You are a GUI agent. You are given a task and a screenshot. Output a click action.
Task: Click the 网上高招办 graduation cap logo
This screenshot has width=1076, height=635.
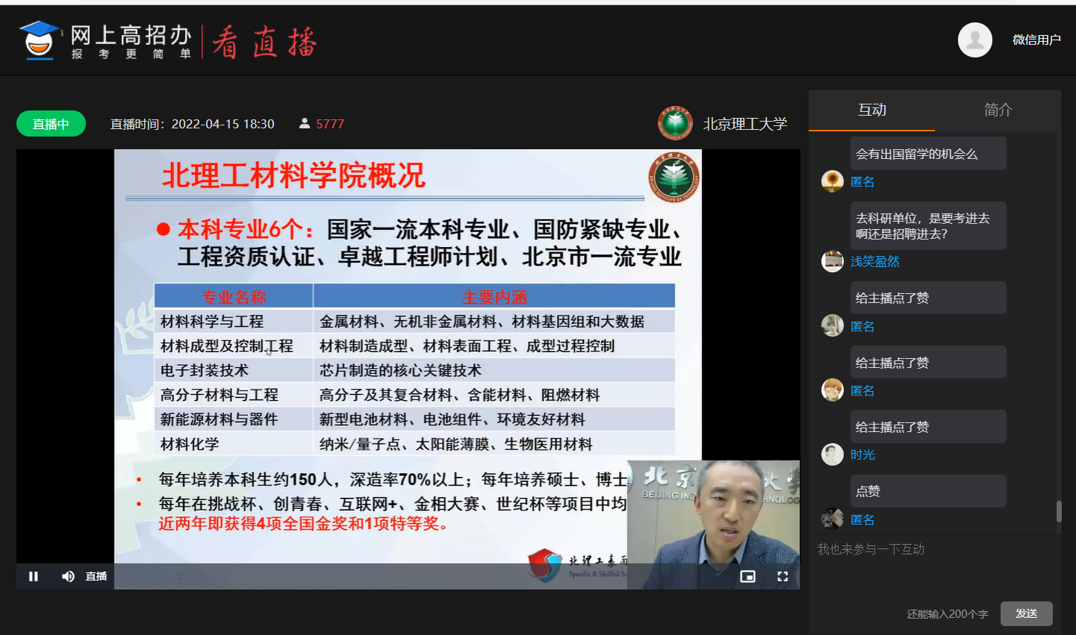click(x=39, y=40)
